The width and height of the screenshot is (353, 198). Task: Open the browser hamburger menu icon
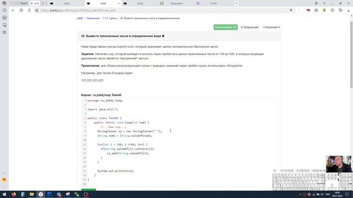[324, 3]
